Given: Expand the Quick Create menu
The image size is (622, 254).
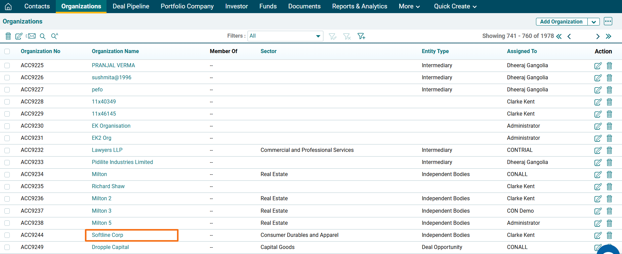Looking at the screenshot, I should (x=455, y=6).
